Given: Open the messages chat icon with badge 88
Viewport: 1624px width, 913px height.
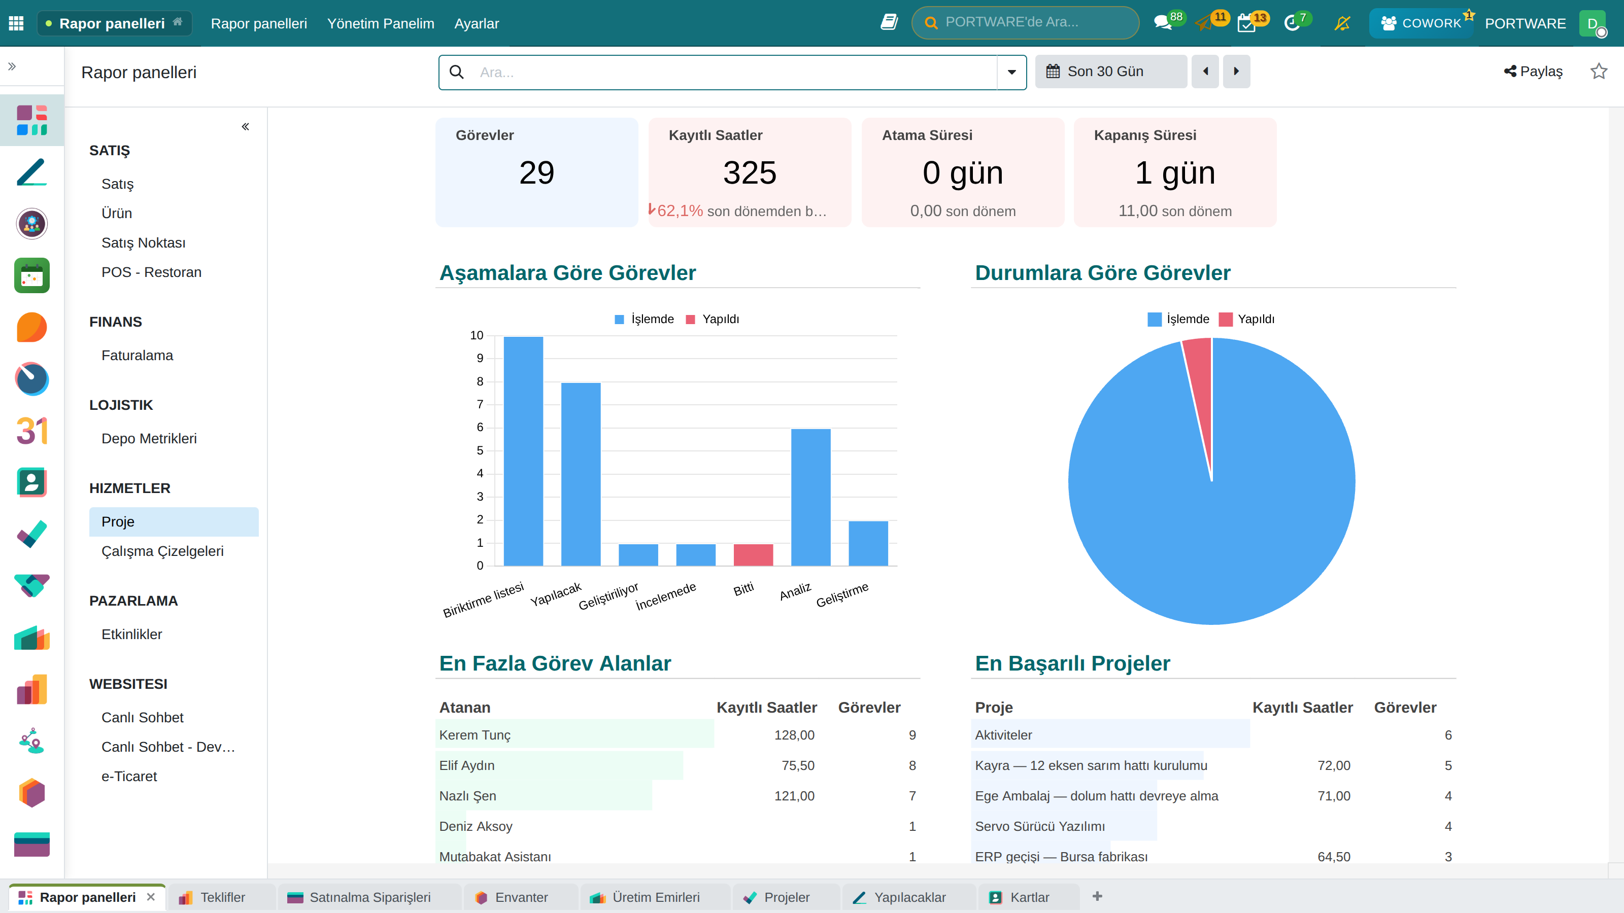Looking at the screenshot, I should point(1163,23).
